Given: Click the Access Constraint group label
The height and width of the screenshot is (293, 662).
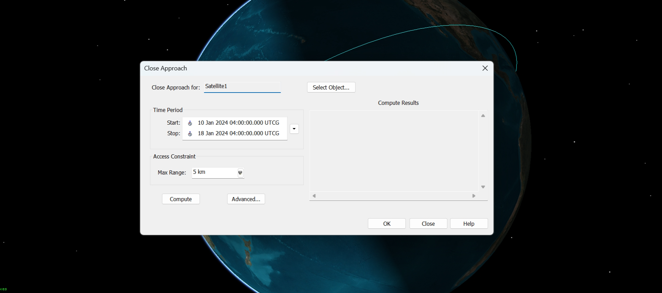Looking at the screenshot, I should point(174,156).
